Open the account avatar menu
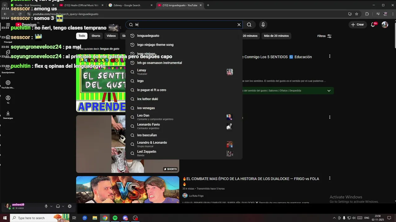The width and height of the screenshot is (396, 222). (x=385, y=25)
